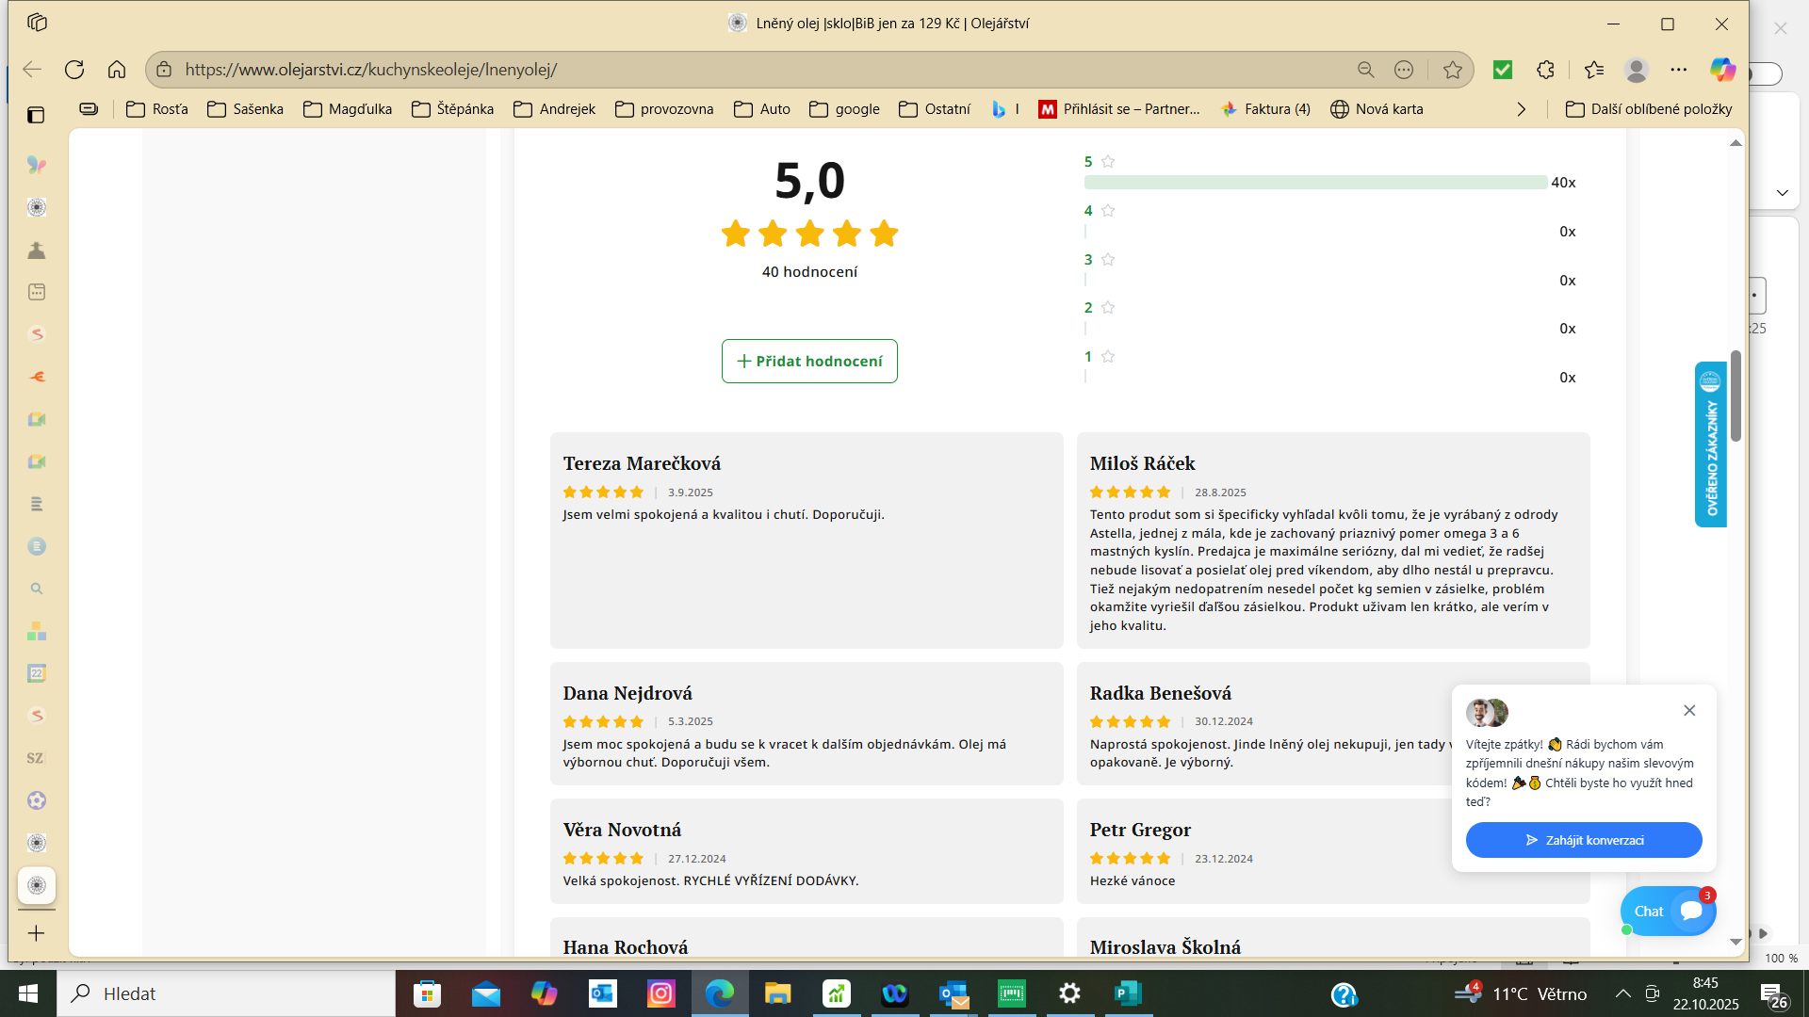Add new sidebar item plus icon
Image resolution: width=1809 pixels, height=1017 pixels.
click(36, 933)
